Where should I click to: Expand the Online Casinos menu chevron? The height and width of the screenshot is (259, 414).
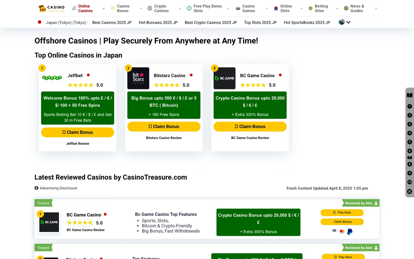(103, 9)
